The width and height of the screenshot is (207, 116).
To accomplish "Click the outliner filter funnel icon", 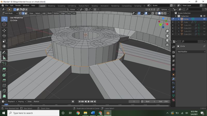I will (x=206, y=9).
